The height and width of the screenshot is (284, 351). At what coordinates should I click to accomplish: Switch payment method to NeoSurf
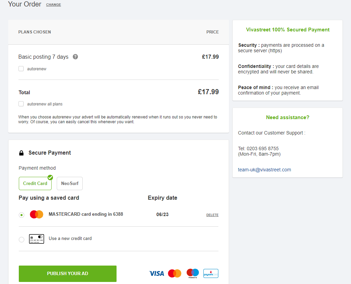[x=70, y=184]
